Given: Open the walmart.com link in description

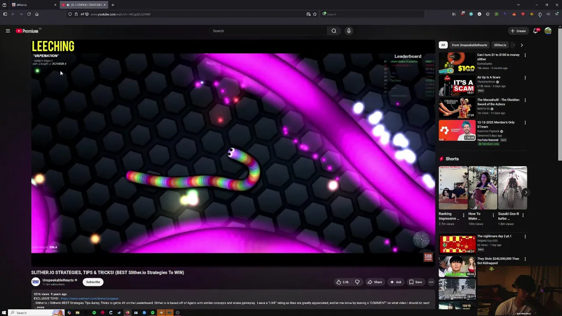Looking at the screenshot, I should click(x=90, y=298).
